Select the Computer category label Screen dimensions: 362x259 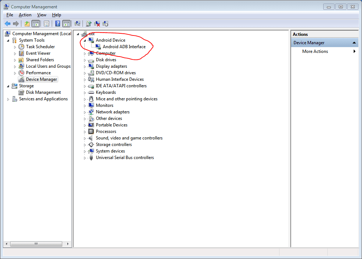[105, 53]
